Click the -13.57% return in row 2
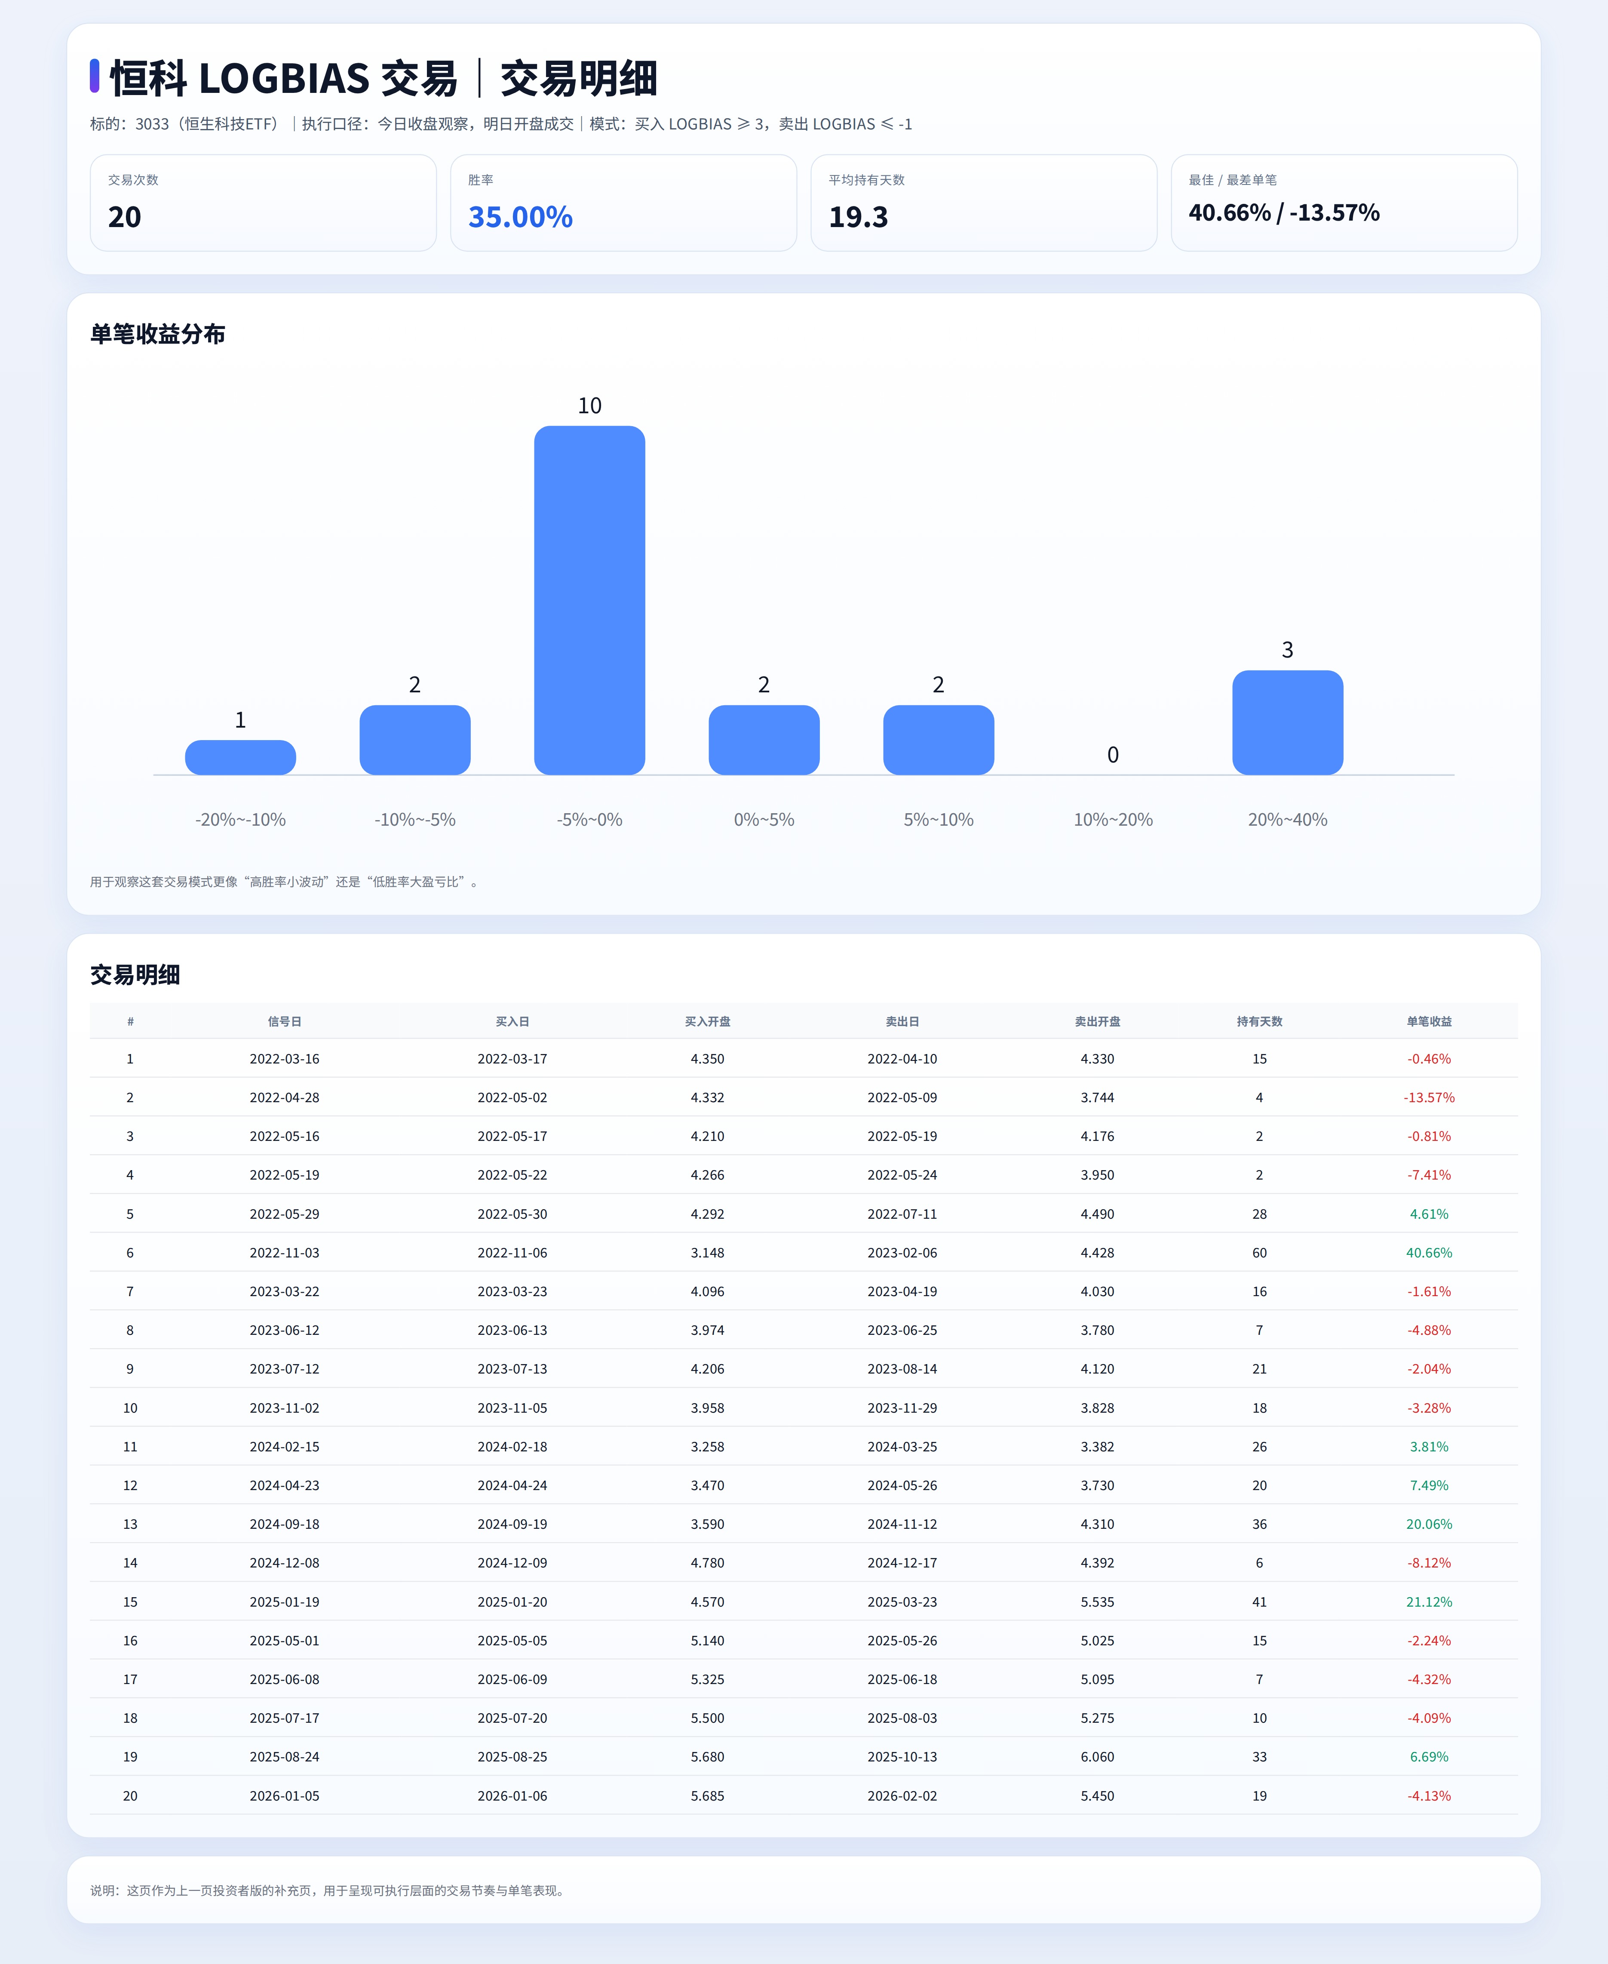The width and height of the screenshot is (1608, 1964). point(1428,1097)
